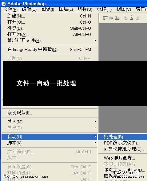This screenshot has width=147, height=181.
Task: Expand the 导入(M) submenu arrow
Action: click(x=95, y=121)
